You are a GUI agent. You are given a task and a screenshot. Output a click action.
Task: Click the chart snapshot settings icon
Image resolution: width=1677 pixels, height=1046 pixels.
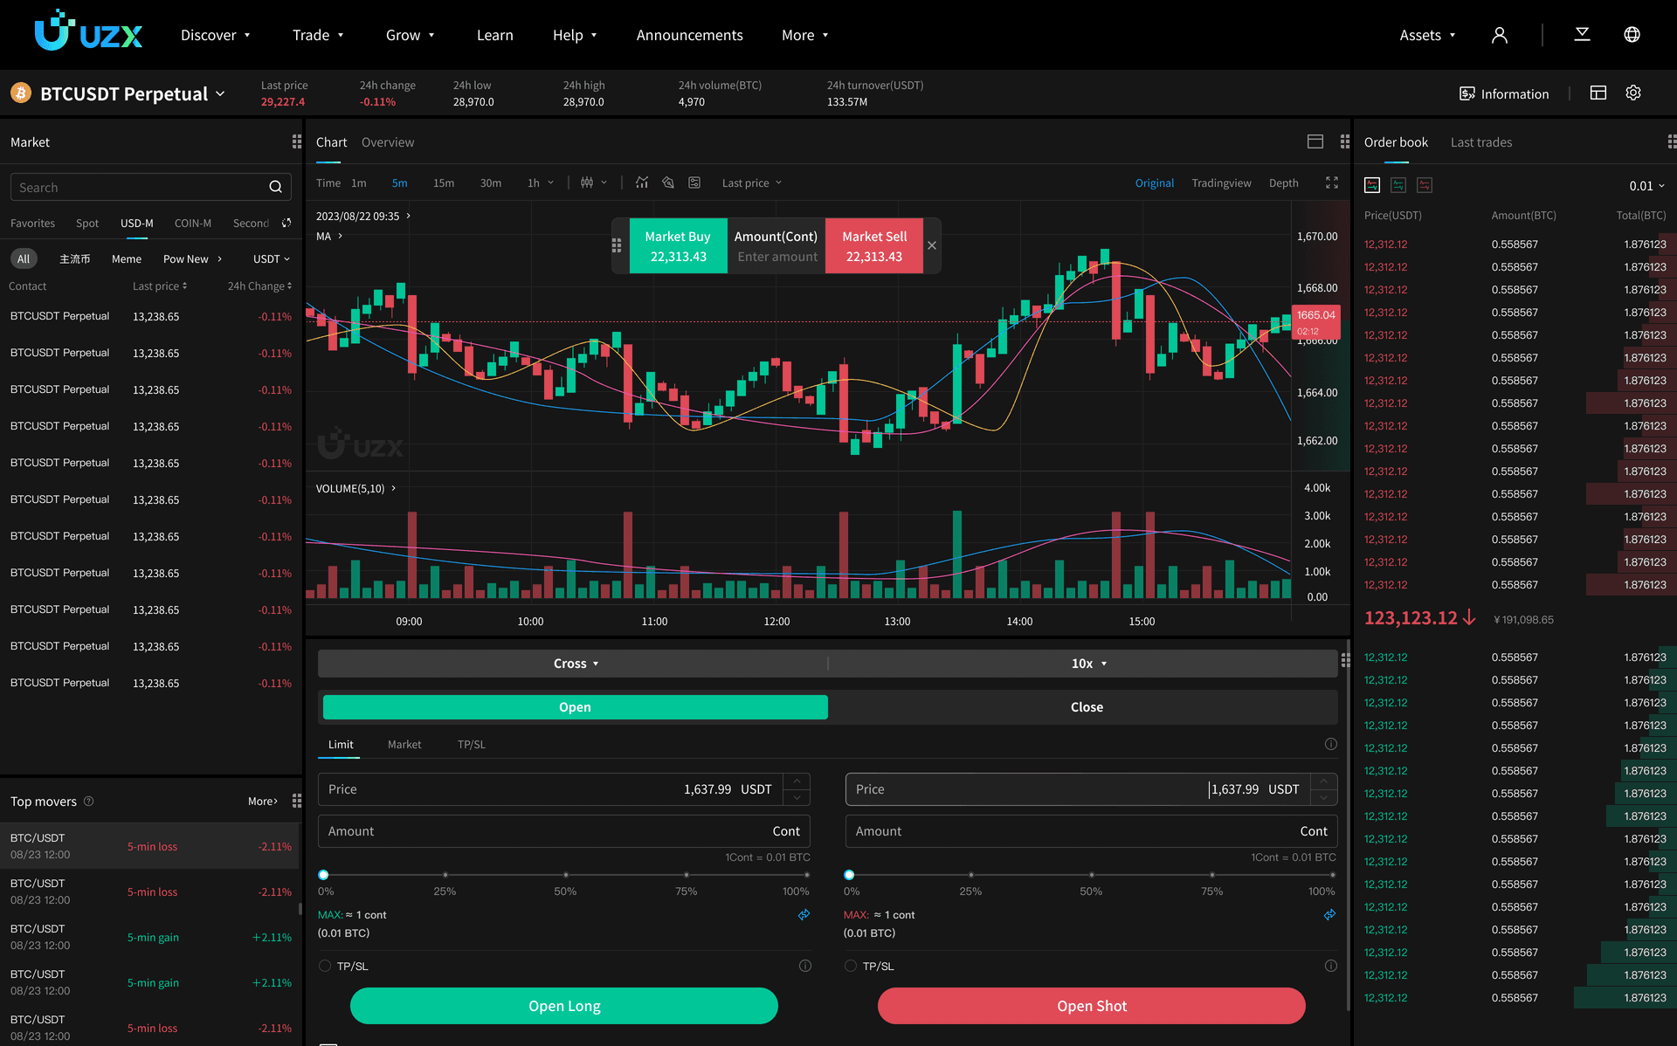point(694,182)
